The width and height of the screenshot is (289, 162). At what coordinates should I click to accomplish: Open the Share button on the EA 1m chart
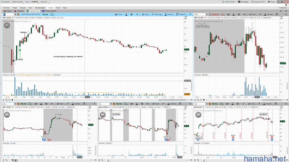(x=119, y=14)
